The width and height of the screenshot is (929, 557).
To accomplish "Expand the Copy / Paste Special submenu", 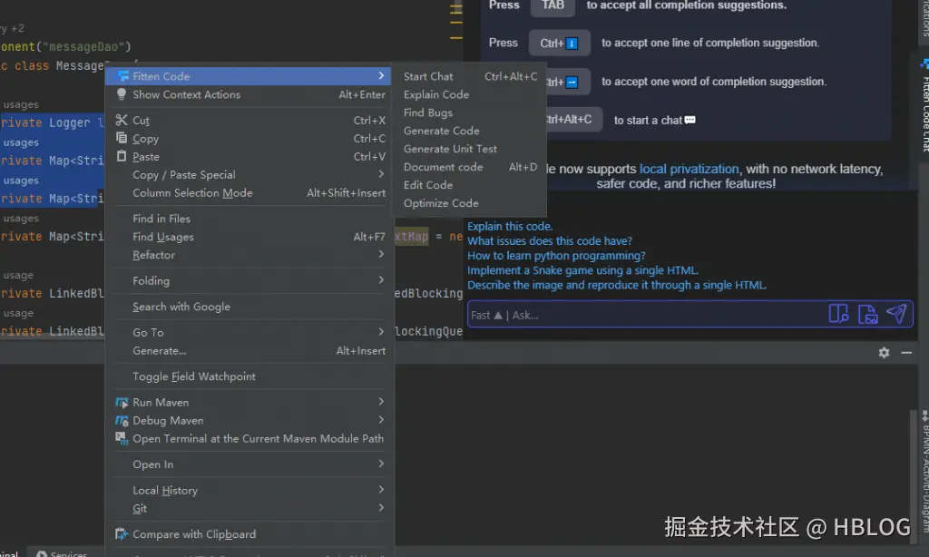I will point(381,174).
